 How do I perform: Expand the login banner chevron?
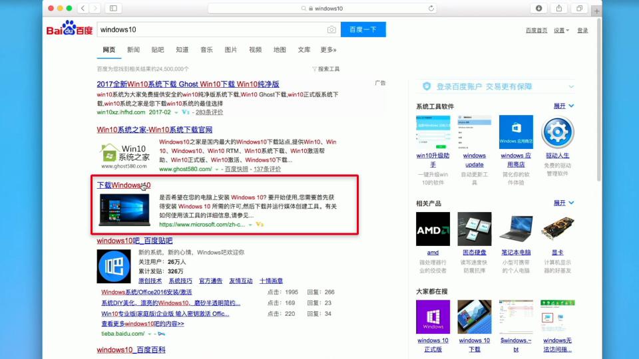(x=571, y=86)
